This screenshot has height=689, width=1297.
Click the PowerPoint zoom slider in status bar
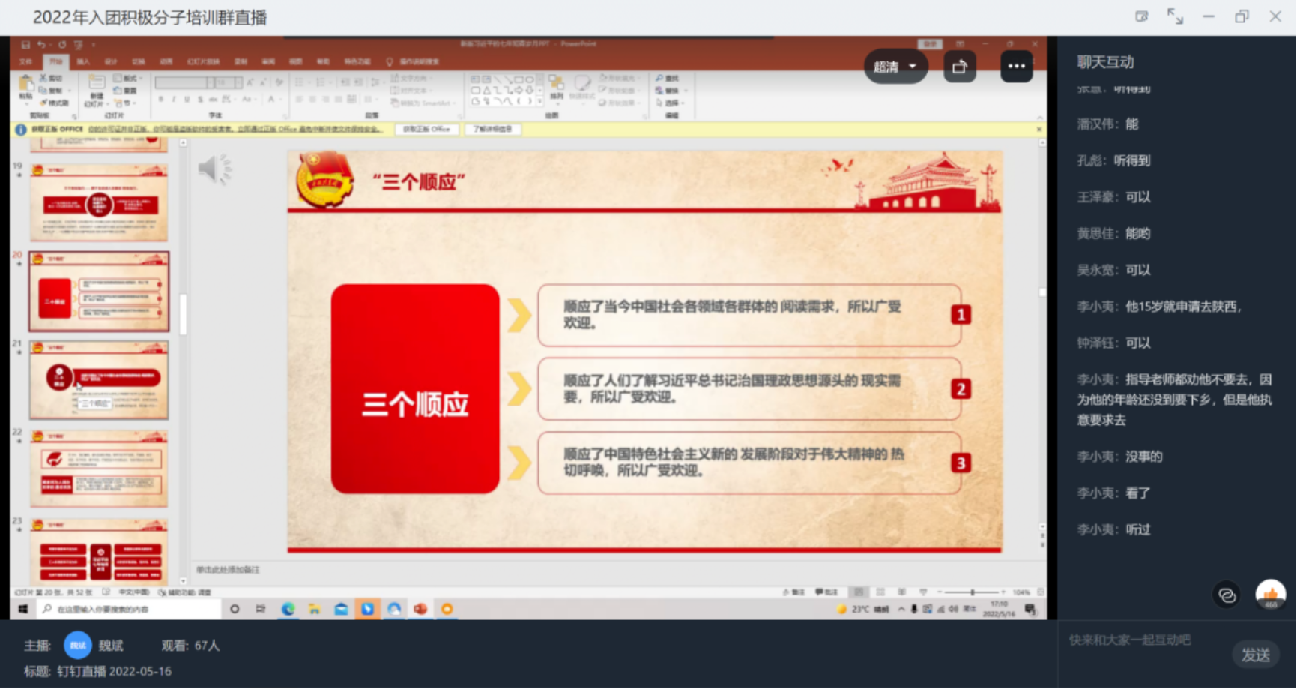[x=971, y=592]
